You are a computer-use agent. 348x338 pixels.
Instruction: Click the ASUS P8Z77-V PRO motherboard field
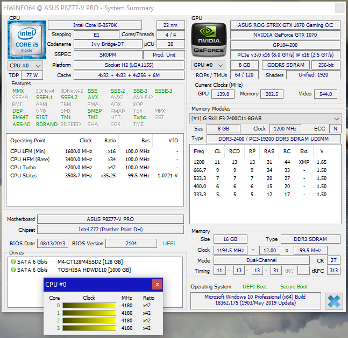110,219
